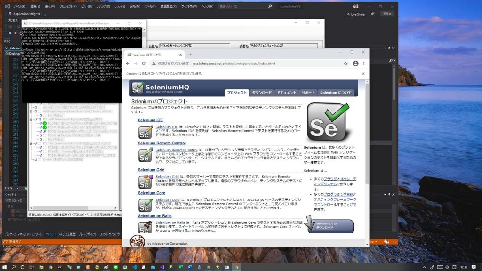This screenshot has width=482, height=271.
Task: Follow the プログラミング言語 link
Action: pyautogui.click(x=338, y=194)
